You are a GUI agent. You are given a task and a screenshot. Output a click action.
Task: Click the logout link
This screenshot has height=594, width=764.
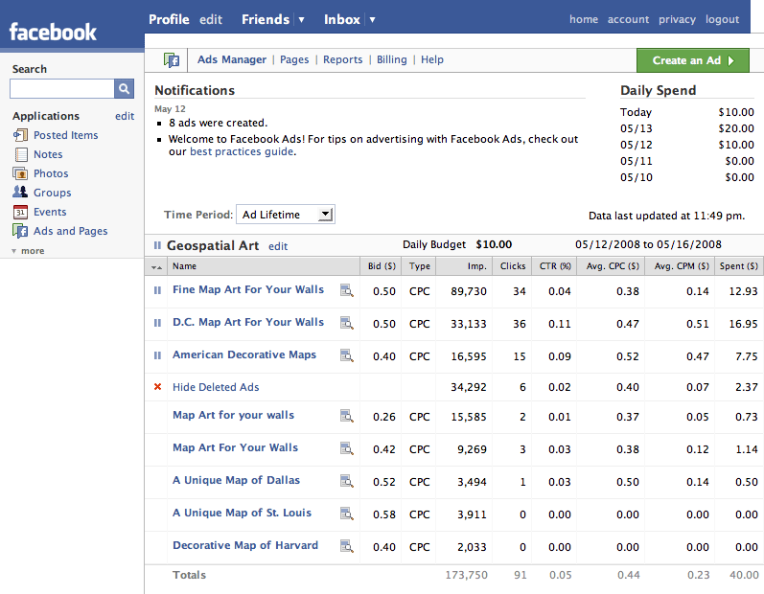(722, 19)
